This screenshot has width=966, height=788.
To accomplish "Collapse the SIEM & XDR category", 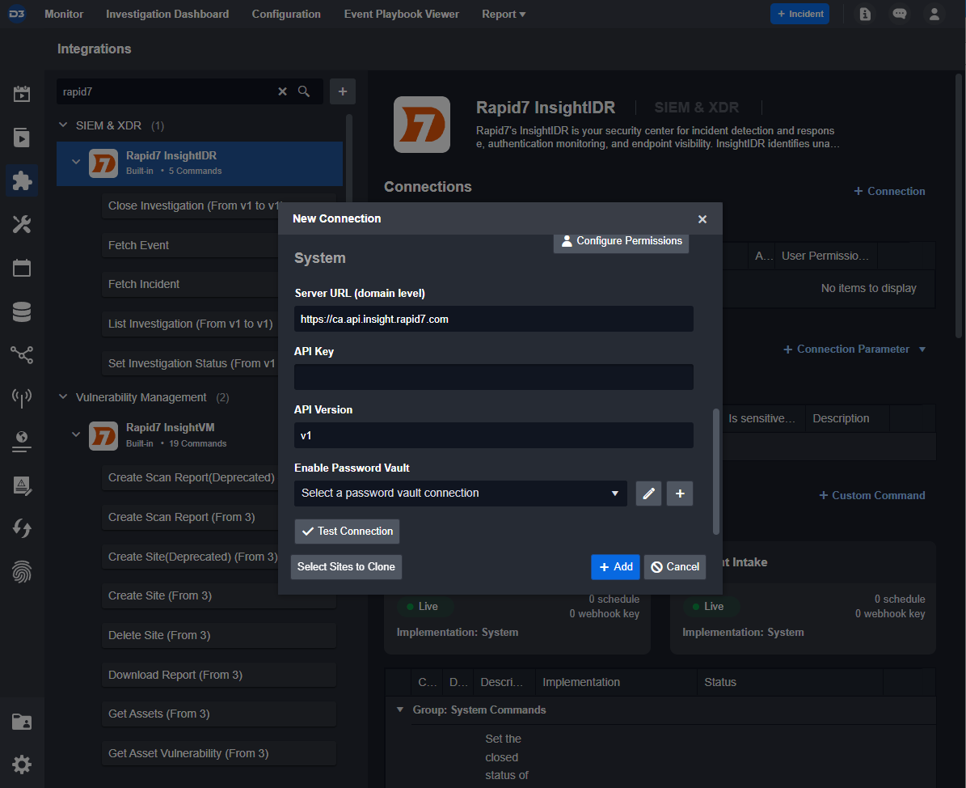I will coord(64,125).
